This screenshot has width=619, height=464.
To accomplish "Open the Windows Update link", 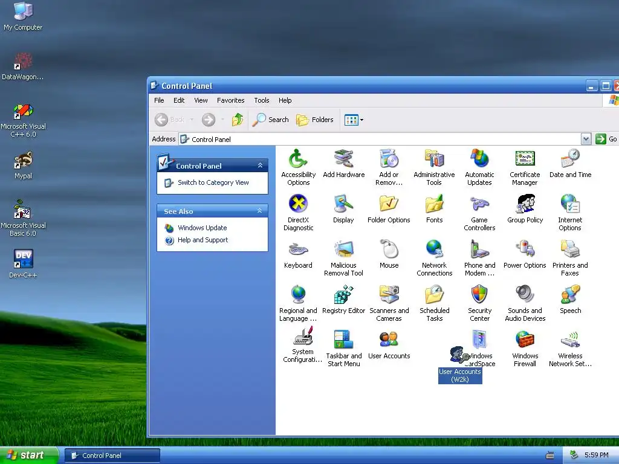I will point(202,228).
